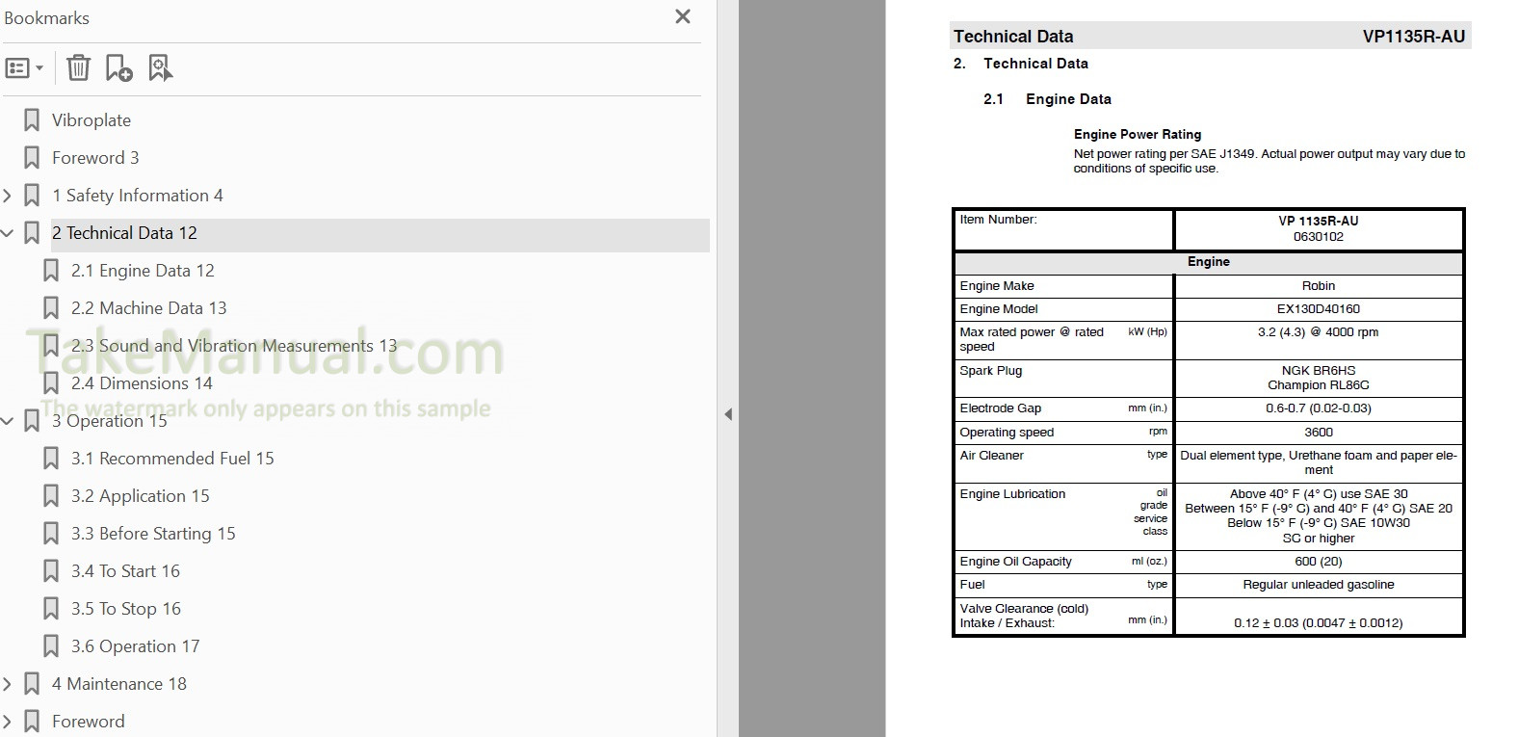Open the Vibroplate bookmark
The image size is (1518, 737).
pos(91,120)
